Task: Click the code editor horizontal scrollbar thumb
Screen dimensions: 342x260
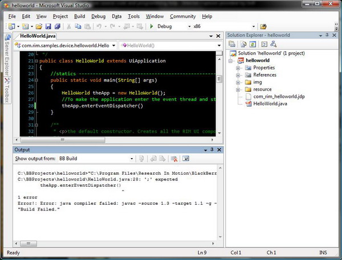Action: click(x=63, y=140)
